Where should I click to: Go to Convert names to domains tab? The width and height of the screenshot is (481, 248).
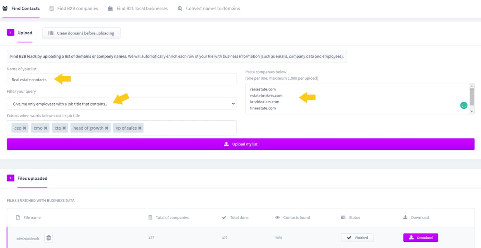tap(209, 9)
